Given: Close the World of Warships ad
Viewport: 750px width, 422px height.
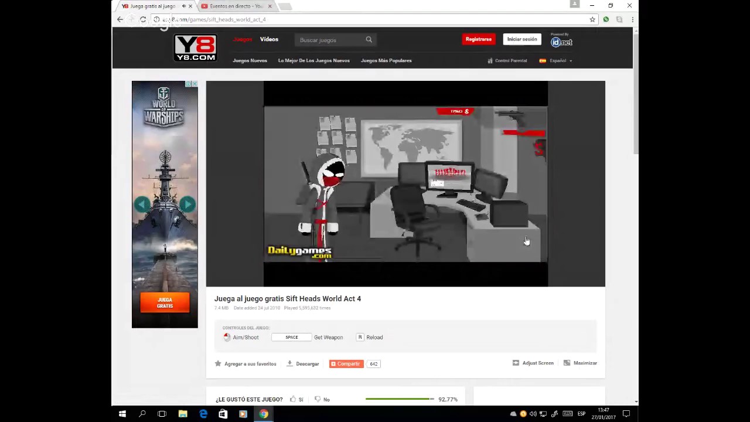Looking at the screenshot, I should [195, 84].
